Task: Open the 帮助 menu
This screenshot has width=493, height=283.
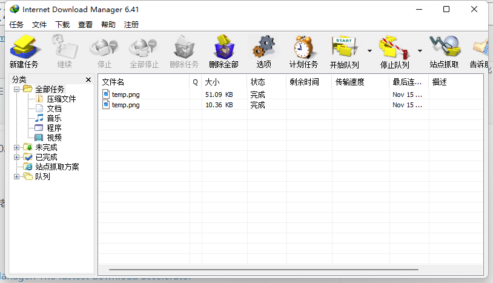Action: 108,24
